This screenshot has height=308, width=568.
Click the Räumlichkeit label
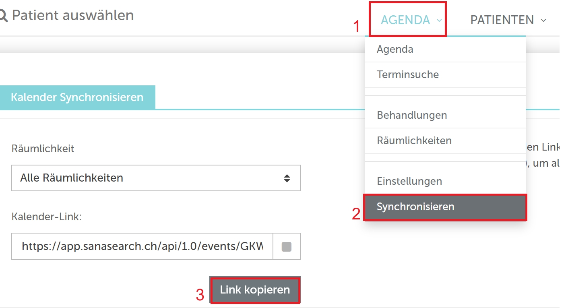43,149
